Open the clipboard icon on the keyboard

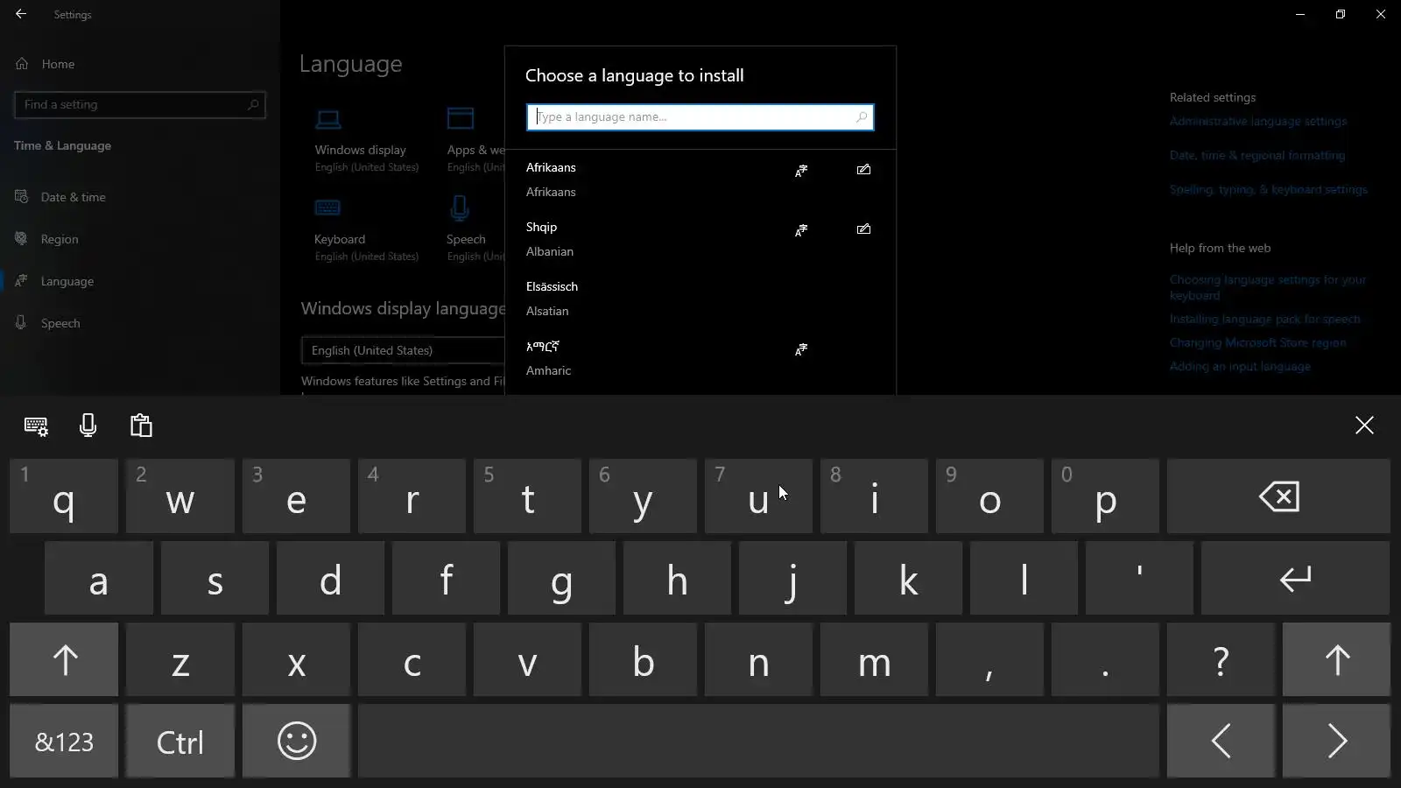[x=141, y=426]
